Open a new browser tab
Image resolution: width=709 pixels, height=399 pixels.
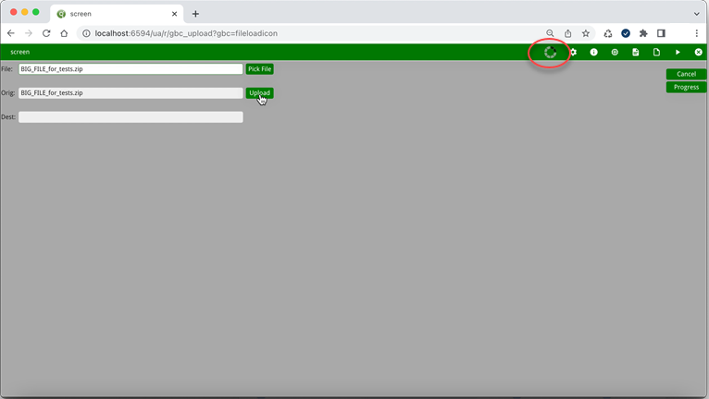click(x=195, y=14)
